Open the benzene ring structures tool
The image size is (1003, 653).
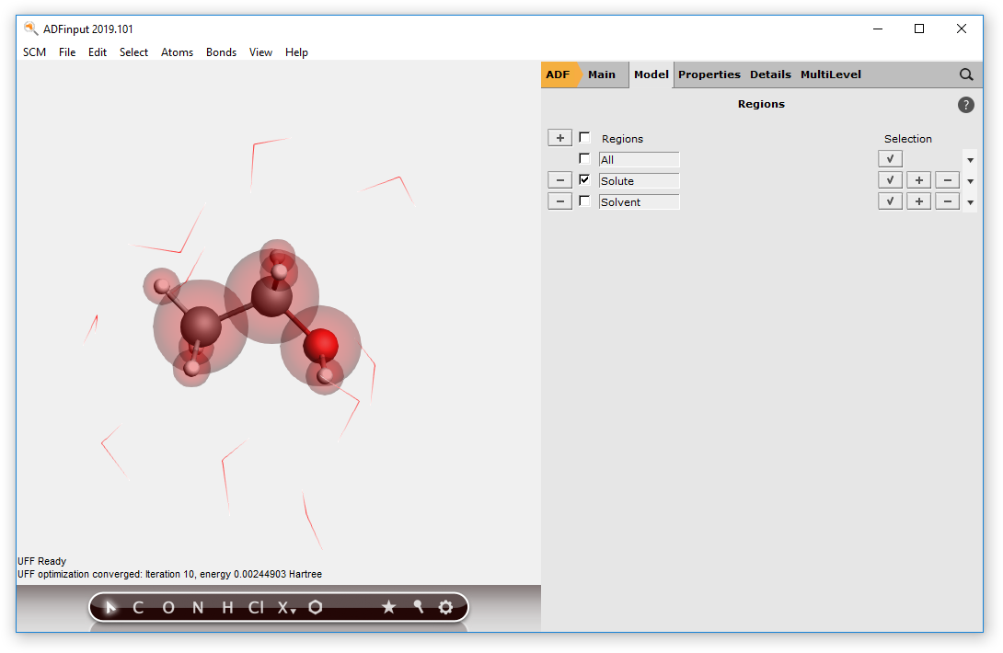[316, 608]
